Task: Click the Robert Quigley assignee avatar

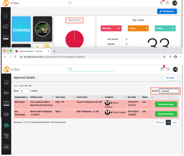Action: (107, 112)
